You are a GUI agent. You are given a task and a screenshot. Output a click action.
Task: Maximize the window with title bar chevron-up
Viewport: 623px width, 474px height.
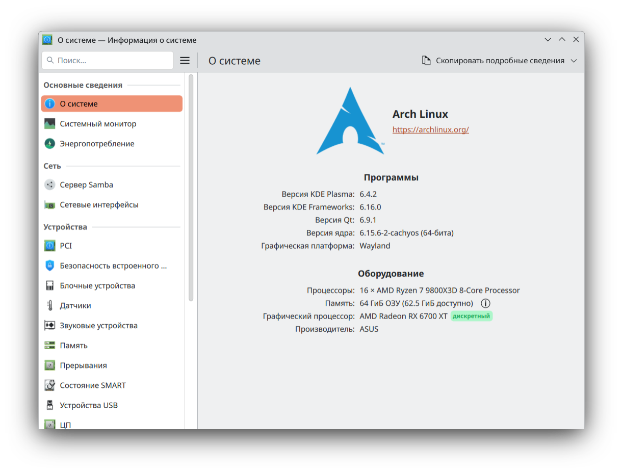[x=562, y=40]
